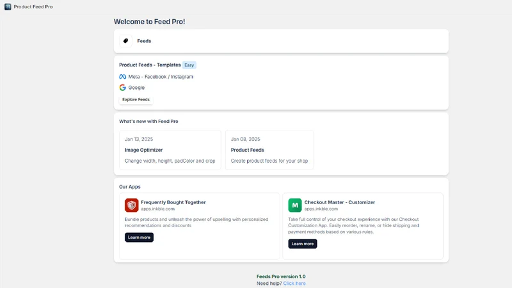Click 'Change width, height, padColor and crop' text

170,161
